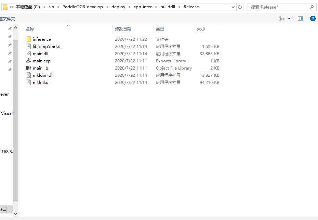Select file name main.dll

(x=40, y=54)
